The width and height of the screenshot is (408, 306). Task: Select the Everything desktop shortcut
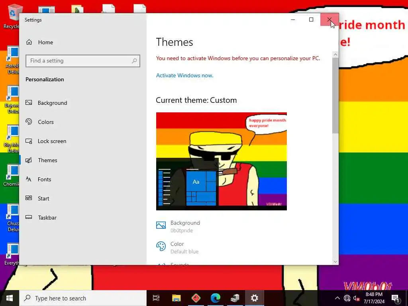click(x=11, y=254)
